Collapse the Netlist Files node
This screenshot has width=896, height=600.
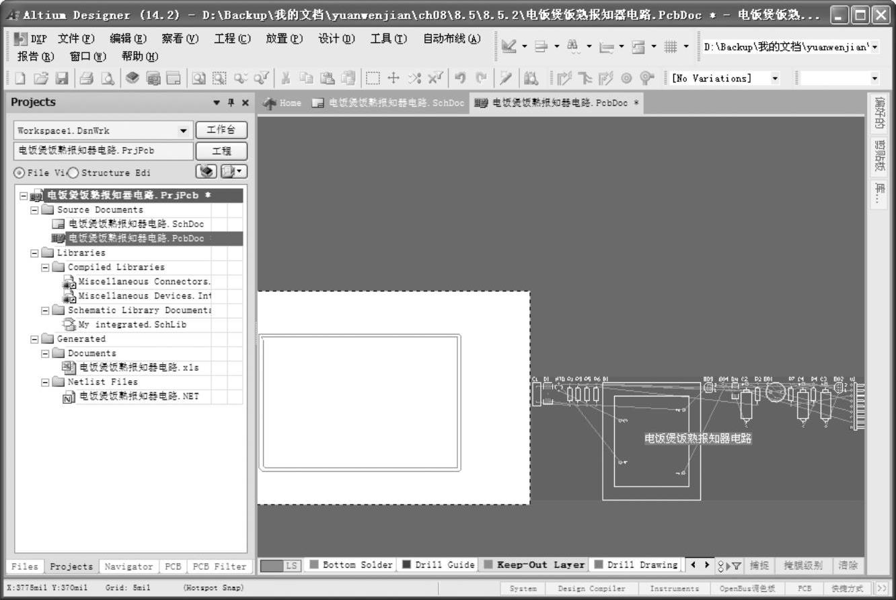(x=45, y=382)
